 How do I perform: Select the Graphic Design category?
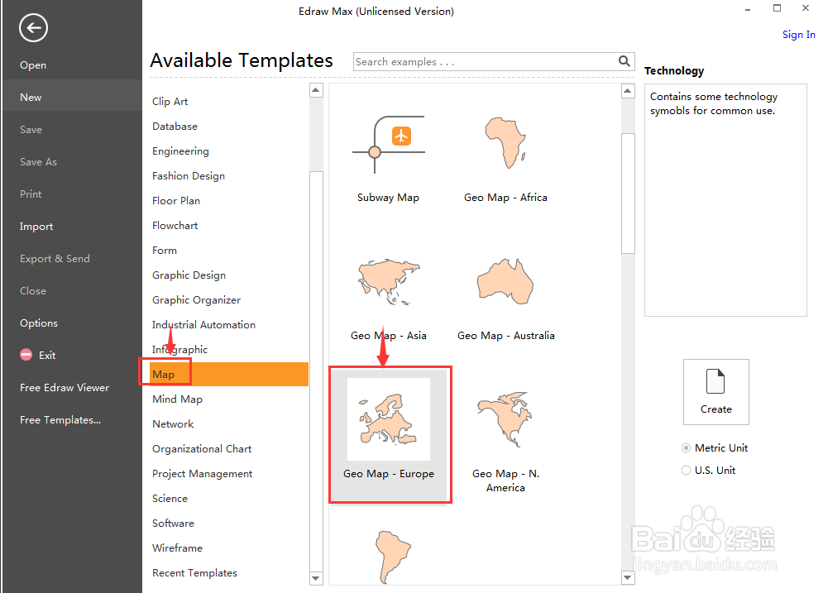pos(189,275)
